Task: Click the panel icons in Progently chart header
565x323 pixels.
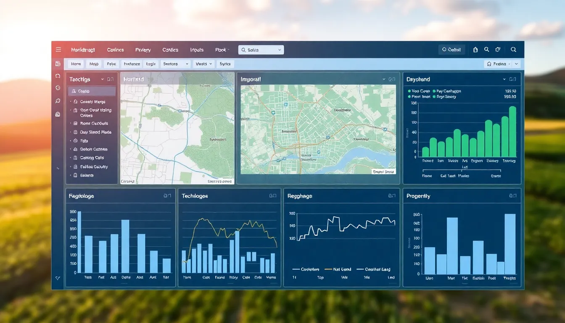Action: [512, 196]
